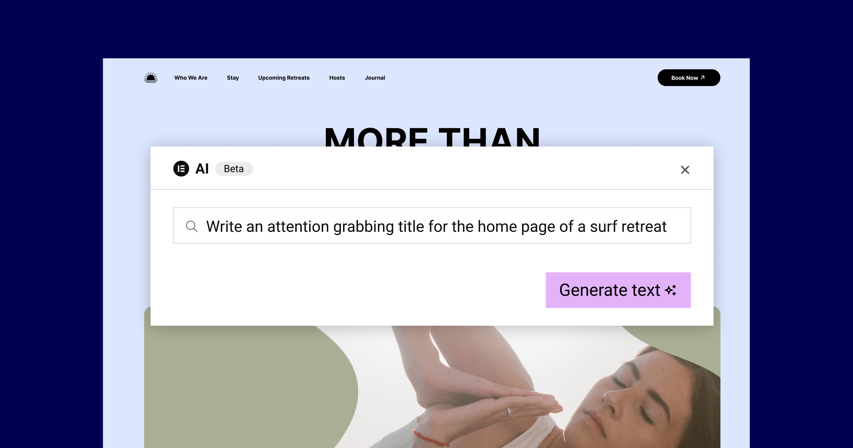Click the Elementor AI logo icon

[181, 168]
